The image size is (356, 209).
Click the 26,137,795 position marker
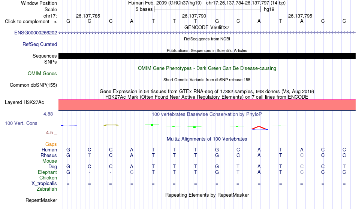point(301,16)
